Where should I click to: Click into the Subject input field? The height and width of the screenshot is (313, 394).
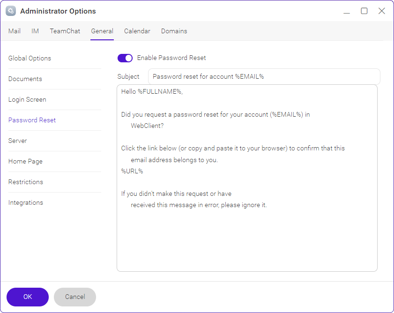(x=264, y=76)
